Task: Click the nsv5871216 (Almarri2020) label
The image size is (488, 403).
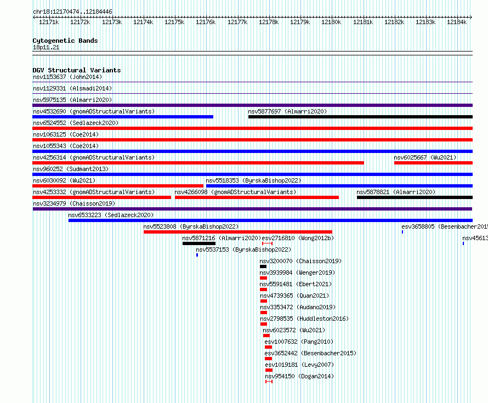Action: (222, 238)
